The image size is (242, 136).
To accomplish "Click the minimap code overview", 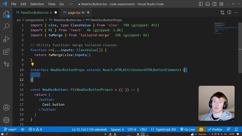I will pos(226,28).
